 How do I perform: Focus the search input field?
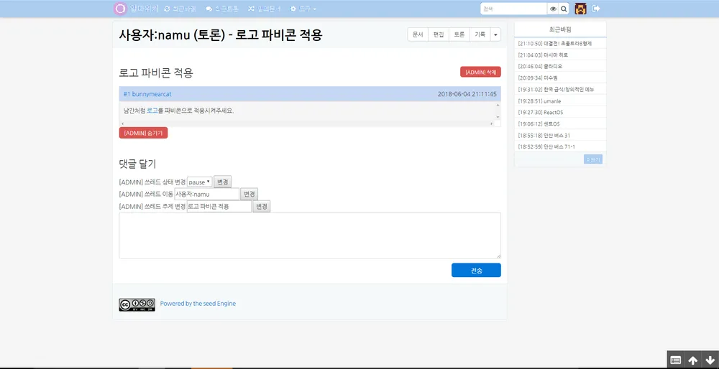click(513, 9)
